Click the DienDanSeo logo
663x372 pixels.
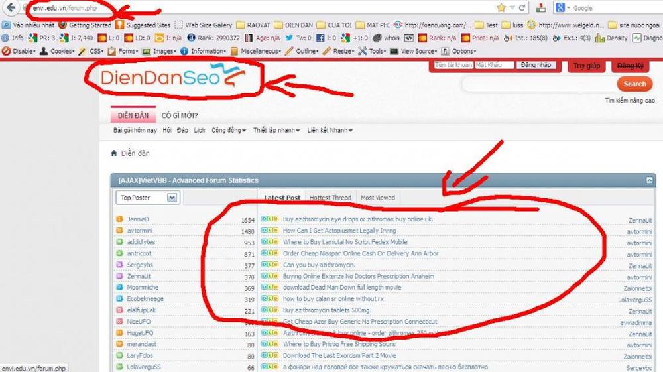[173, 76]
